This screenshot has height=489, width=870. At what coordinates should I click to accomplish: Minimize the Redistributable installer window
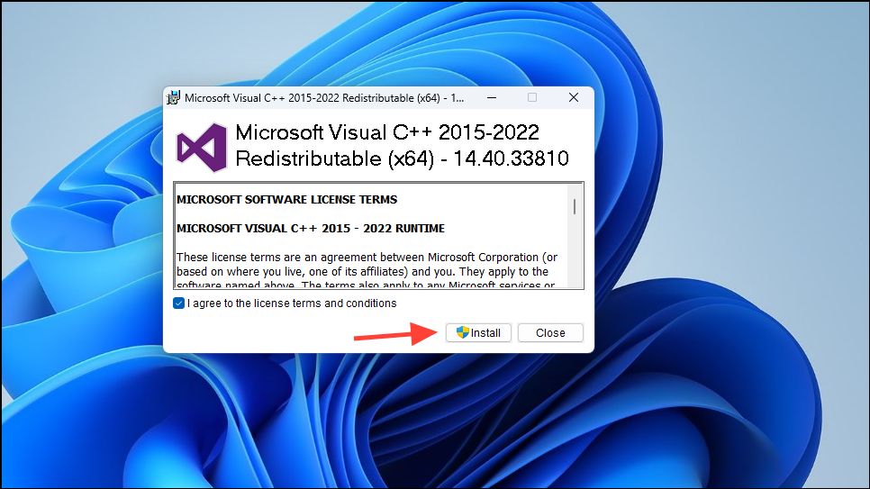492,97
